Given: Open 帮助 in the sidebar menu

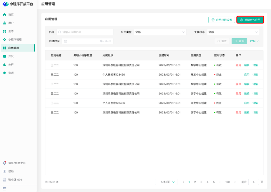Looking at the screenshot, I should (x=11, y=171).
